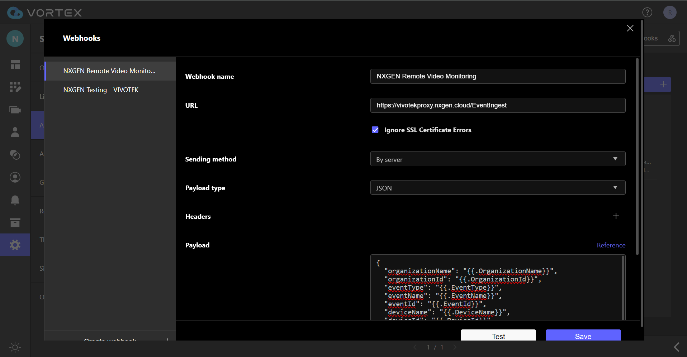Viewport: 687px width, 357px height.
Task: Open the archive icon in sidebar
Action: 15,223
